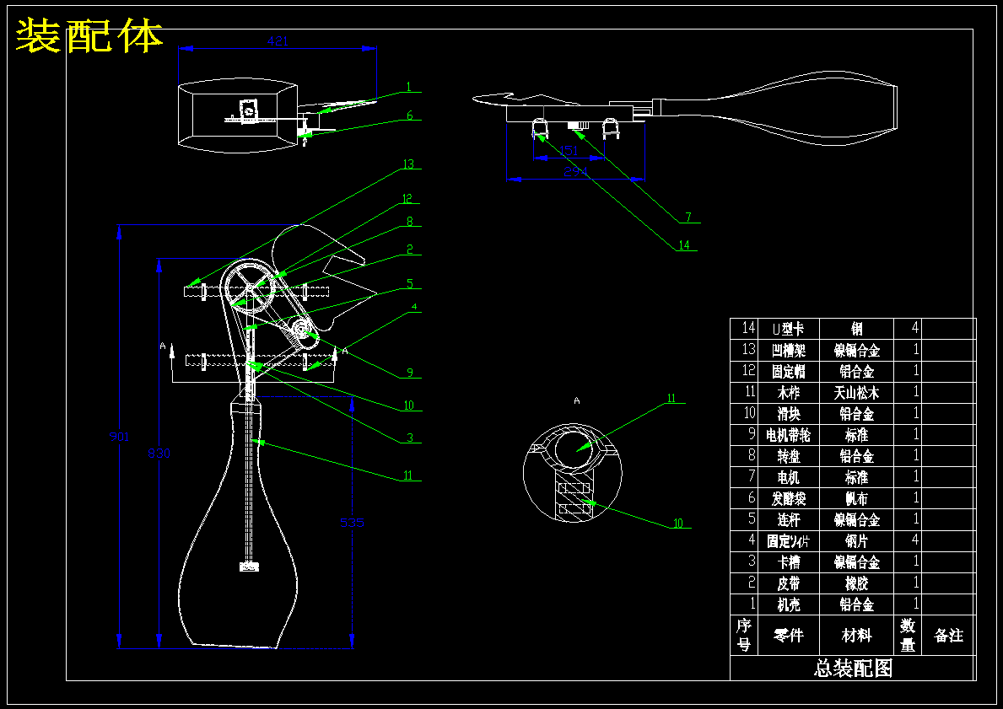Click the 零件 column header
1003x709 pixels.
tap(788, 636)
